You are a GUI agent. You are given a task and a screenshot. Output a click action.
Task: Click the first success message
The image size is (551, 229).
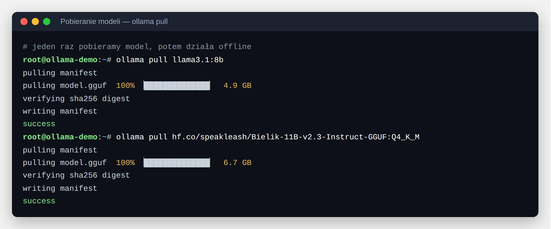[x=39, y=124]
